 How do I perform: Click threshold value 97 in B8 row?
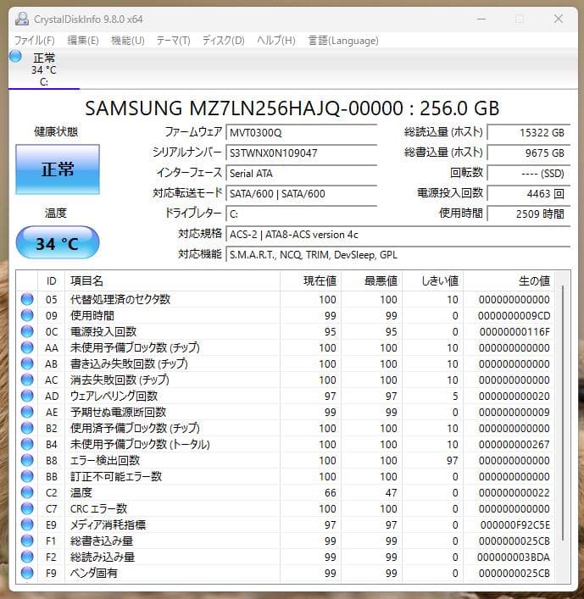[453, 460]
